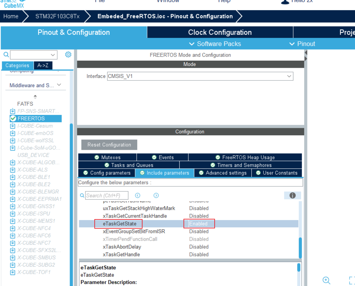Select uxTaskGetStackHighWaterMark parameter row
This screenshot has height=286, width=355.
188,208
